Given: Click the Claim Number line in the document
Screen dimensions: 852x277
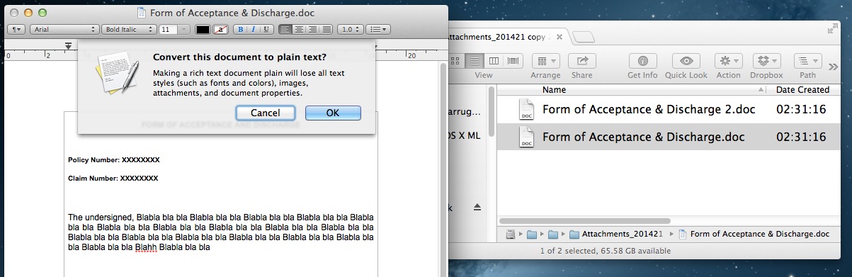Looking at the screenshot, I should [113, 178].
